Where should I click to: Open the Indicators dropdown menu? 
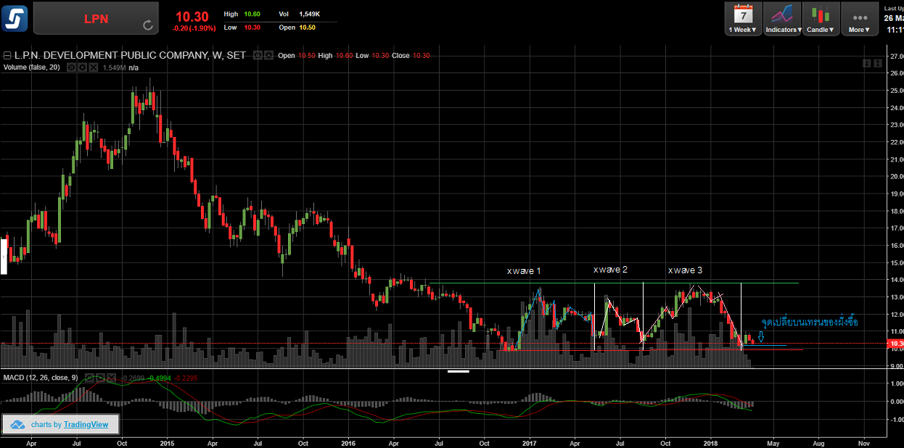(782, 19)
